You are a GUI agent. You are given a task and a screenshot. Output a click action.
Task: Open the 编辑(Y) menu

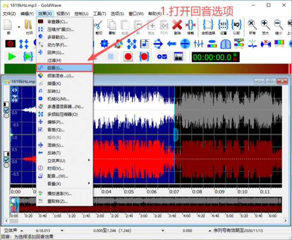27,14
